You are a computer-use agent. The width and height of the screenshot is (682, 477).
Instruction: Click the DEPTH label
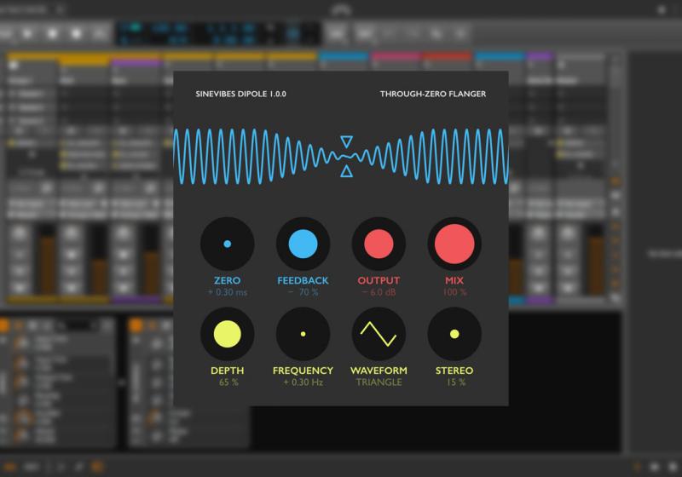coord(227,371)
